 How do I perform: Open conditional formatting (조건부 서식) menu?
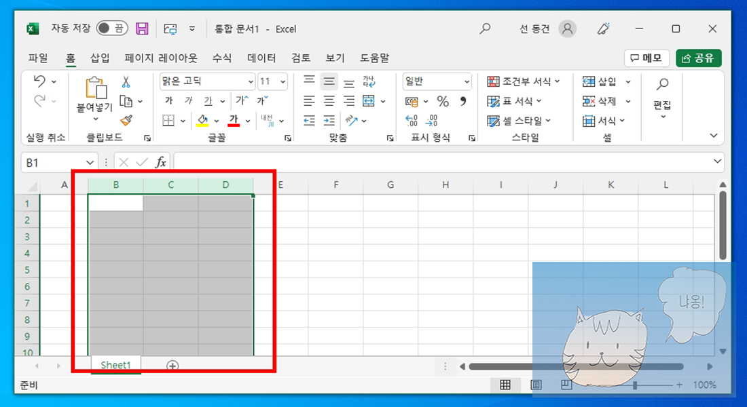pyautogui.click(x=523, y=81)
